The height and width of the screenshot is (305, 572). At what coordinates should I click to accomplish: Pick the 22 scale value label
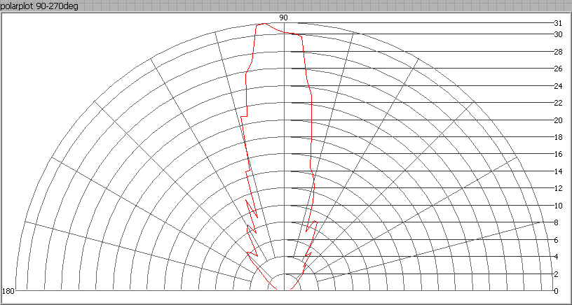[558, 103]
